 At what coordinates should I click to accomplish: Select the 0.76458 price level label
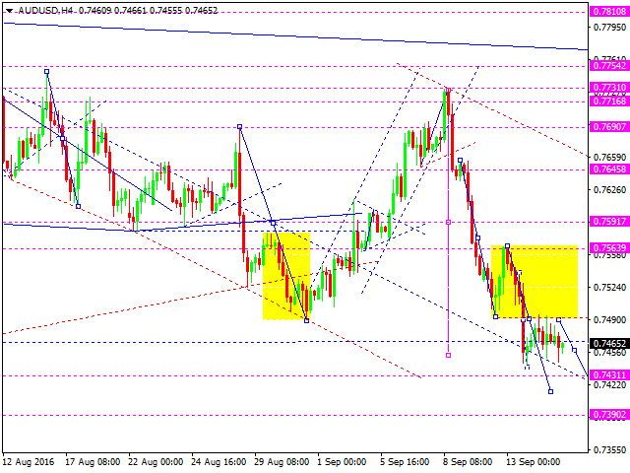(x=609, y=169)
